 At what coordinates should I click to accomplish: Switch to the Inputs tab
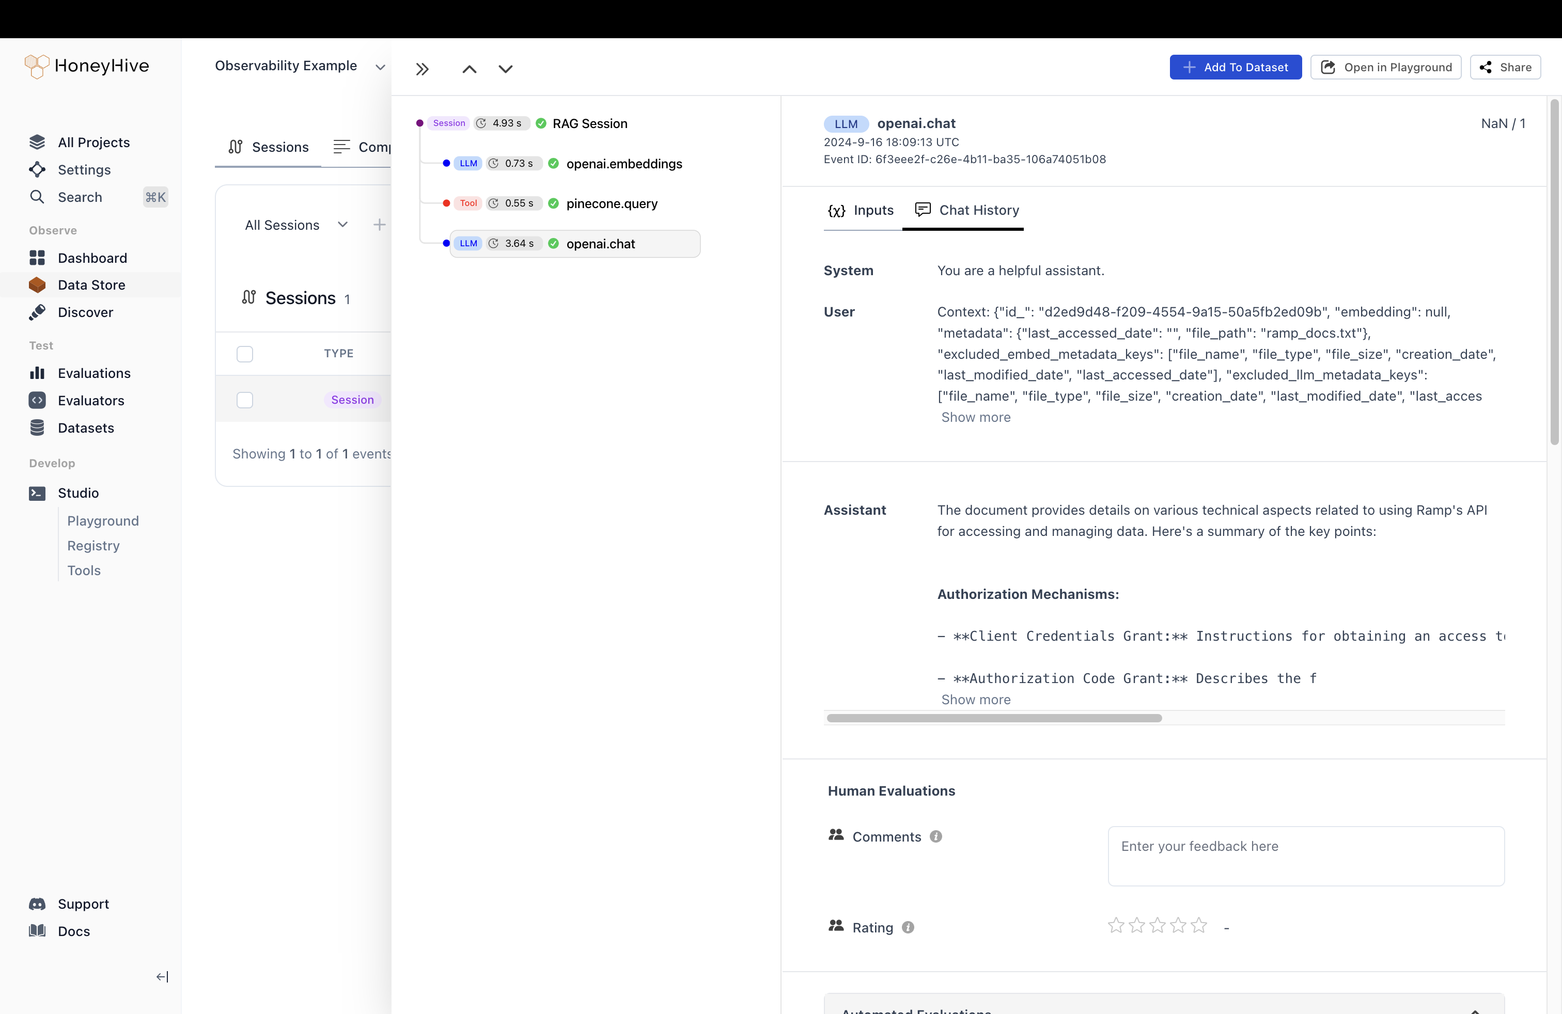coord(862,210)
